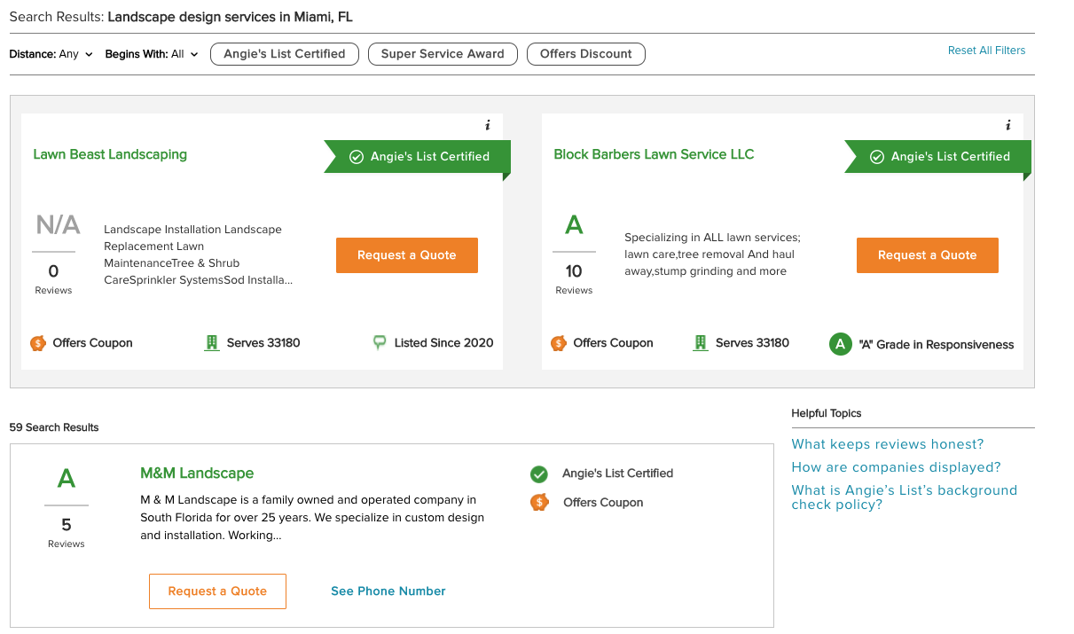Click M&M Landscape description paragraph

click(x=312, y=518)
